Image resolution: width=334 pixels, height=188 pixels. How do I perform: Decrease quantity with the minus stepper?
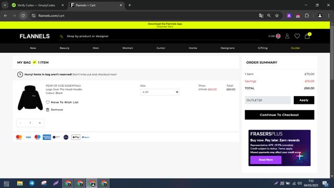click(x=20, y=123)
